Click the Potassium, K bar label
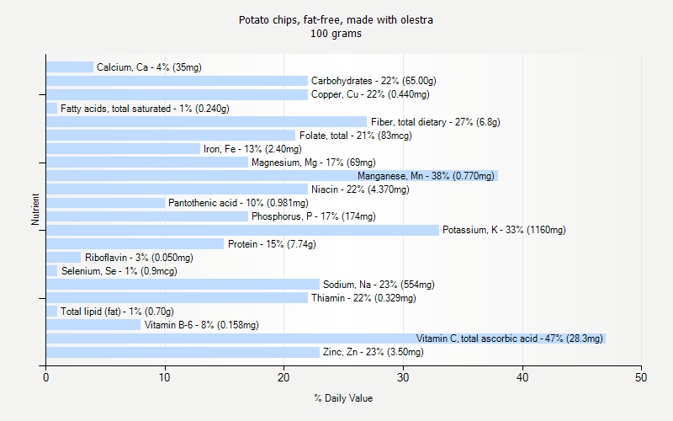Image resolution: width=673 pixels, height=421 pixels. (504, 230)
